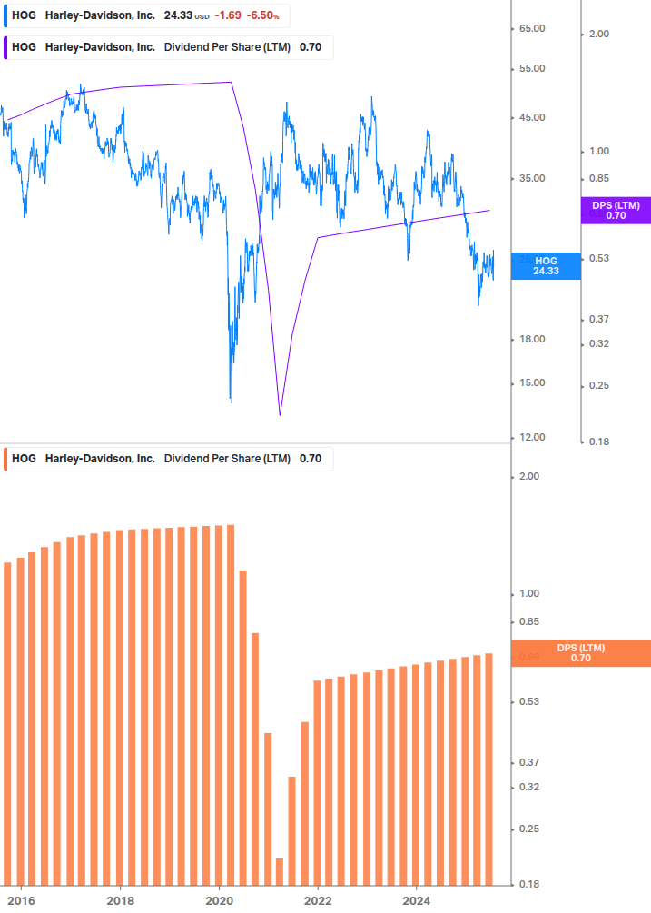Click the 2016 label on the time axis
The width and height of the screenshot is (651, 913).
click(22, 901)
